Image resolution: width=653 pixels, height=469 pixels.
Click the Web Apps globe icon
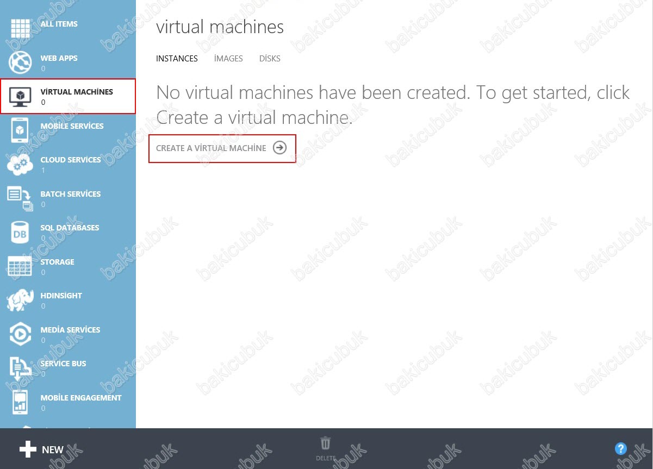click(20, 62)
